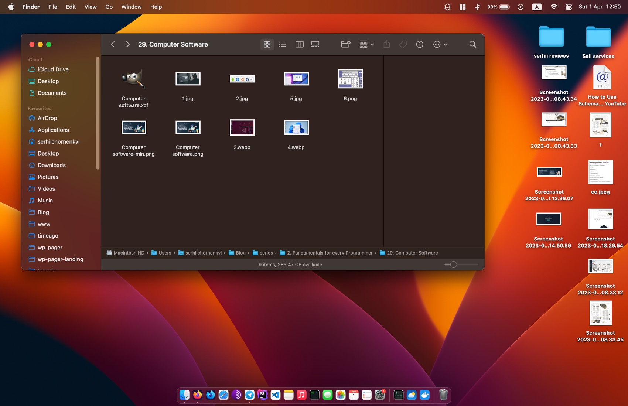Open the File menu in menu bar

tap(53, 7)
